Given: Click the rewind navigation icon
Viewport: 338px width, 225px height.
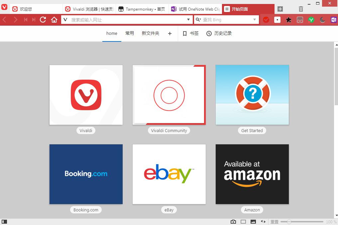Looking at the screenshot, I should tap(26, 20).
